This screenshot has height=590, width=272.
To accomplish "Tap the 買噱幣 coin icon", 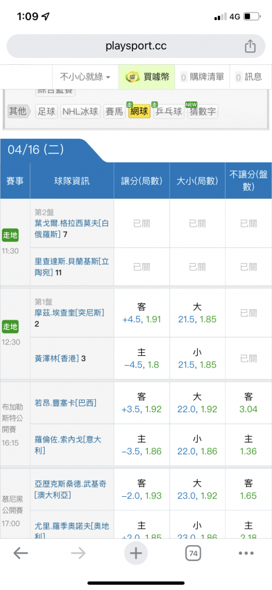I will point(131,77).
